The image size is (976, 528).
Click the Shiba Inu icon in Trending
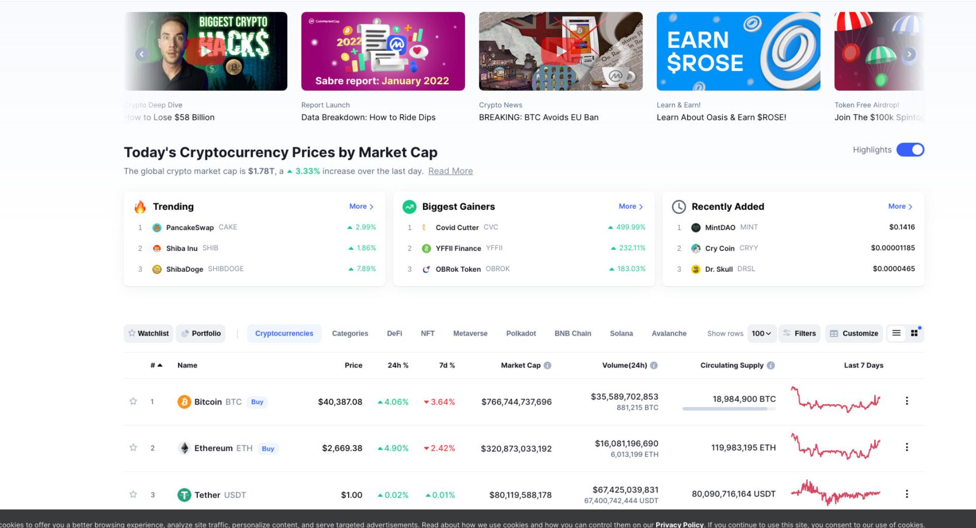[x=157, y=248]
